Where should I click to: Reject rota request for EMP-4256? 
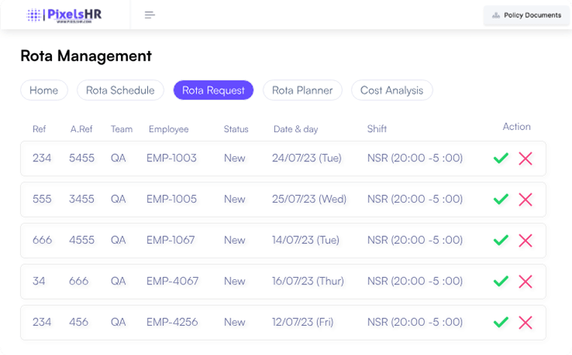click(525, 322)
